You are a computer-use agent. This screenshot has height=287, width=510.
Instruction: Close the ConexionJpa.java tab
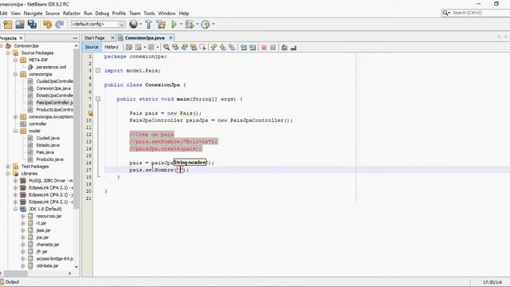(171, 37)
